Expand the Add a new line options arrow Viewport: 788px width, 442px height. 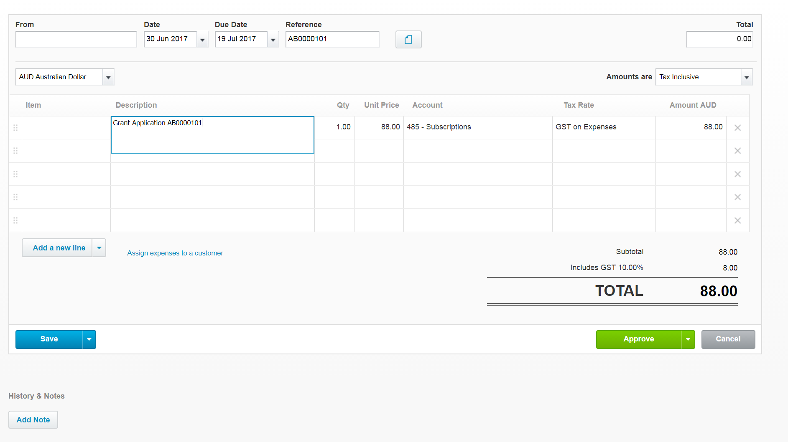click(99, 248)
